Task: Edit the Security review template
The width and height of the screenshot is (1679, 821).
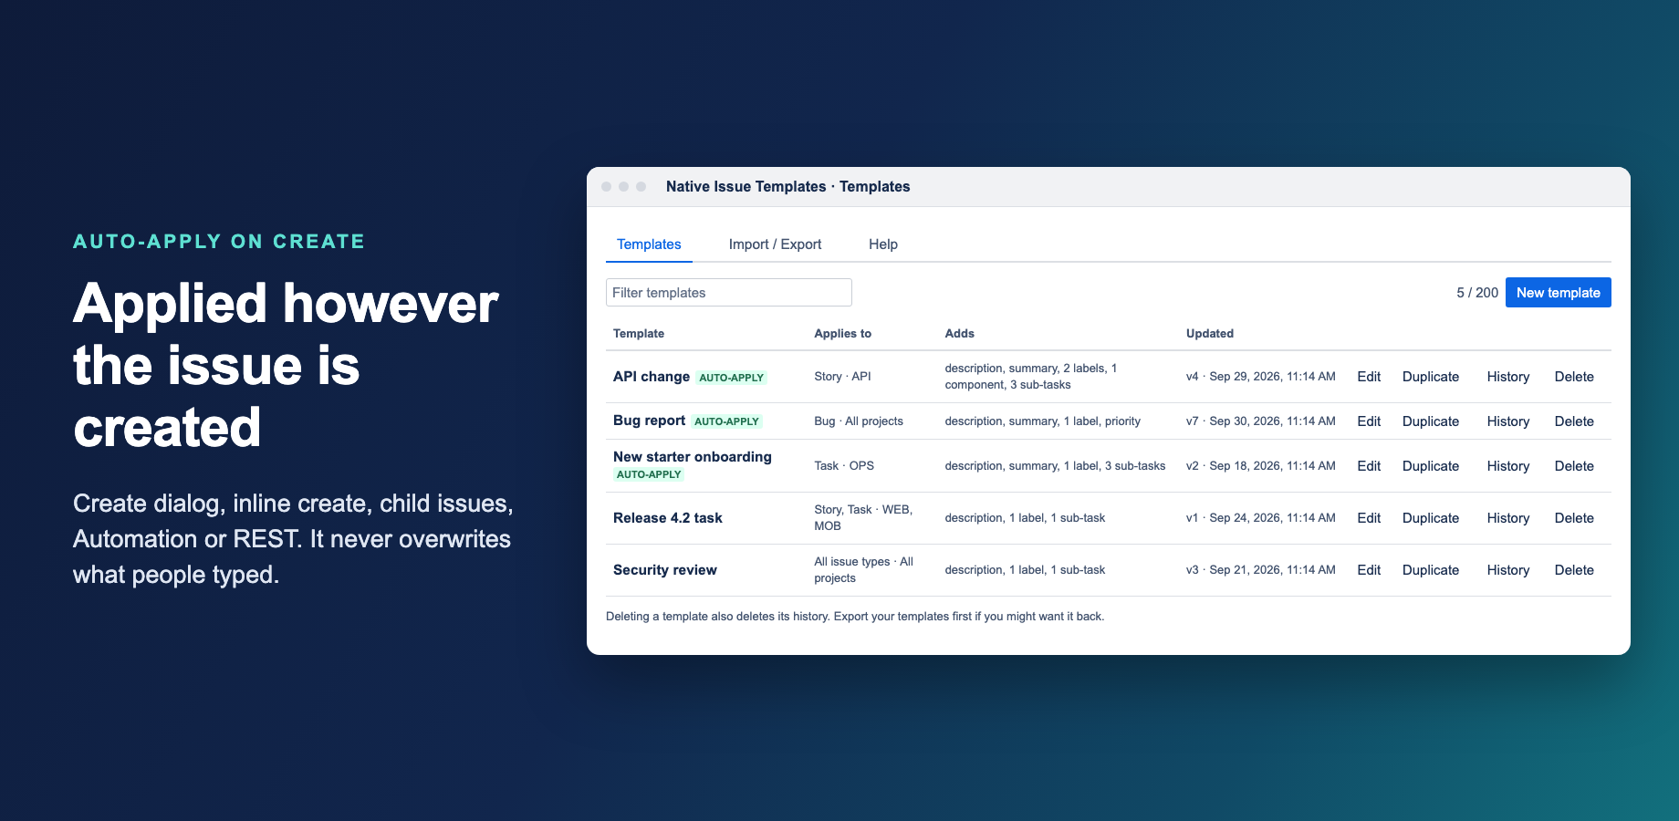Action: 1369,570
